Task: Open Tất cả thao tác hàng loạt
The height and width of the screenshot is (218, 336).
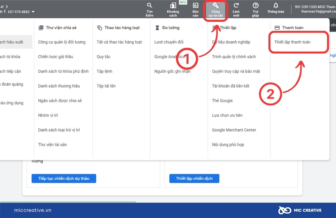Action: click(119, 42)
